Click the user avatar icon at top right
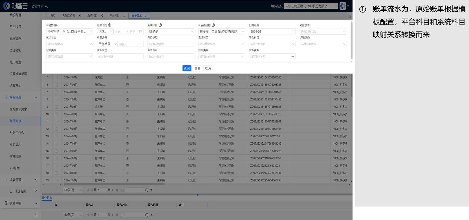Image resolution: width=469 pixels, height=220 pixels. tap(343, 6)
